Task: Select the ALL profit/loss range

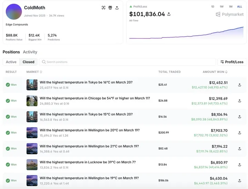Action: click(239, 7)
